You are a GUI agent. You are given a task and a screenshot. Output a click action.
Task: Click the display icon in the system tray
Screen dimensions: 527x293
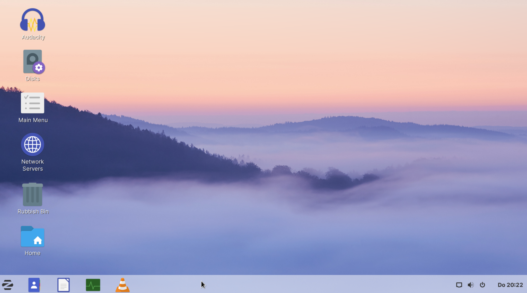click(459, 285)
